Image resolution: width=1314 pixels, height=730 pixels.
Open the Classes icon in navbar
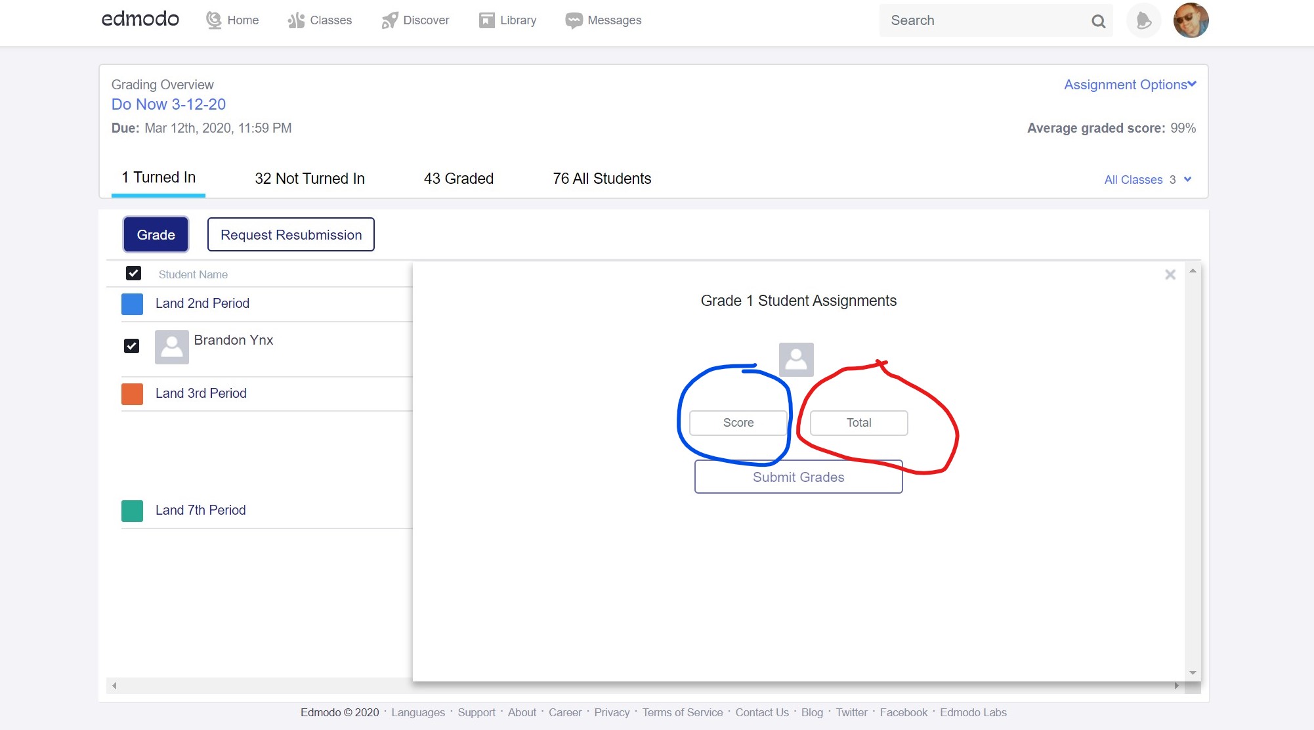pos(296,20)
